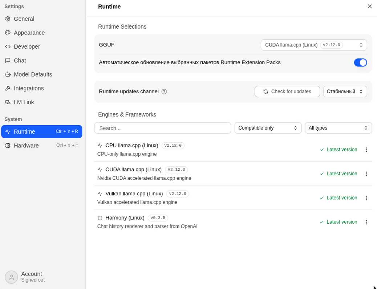The image size is (377, 289).
Task: Open help icon beside Runtime updates channel
Action: 164,91
